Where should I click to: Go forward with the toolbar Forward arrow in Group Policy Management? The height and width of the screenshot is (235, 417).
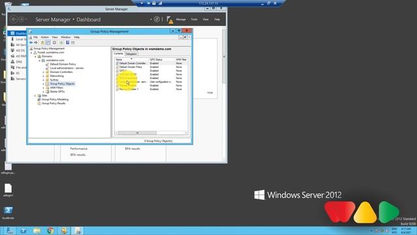[36, 42]
